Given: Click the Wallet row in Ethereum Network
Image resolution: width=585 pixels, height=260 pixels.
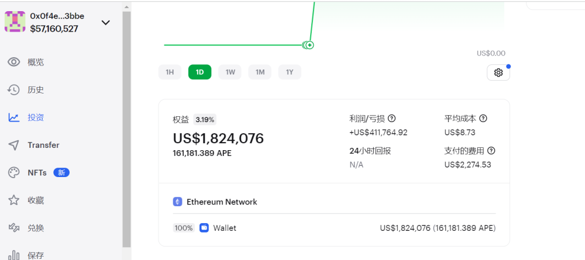Looking at the screenshot, I should [x=334, y=228].
